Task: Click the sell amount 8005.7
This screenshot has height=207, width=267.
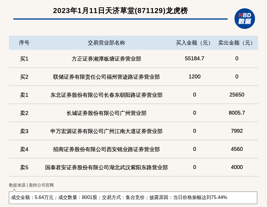Action: click(x=237, y=113)
